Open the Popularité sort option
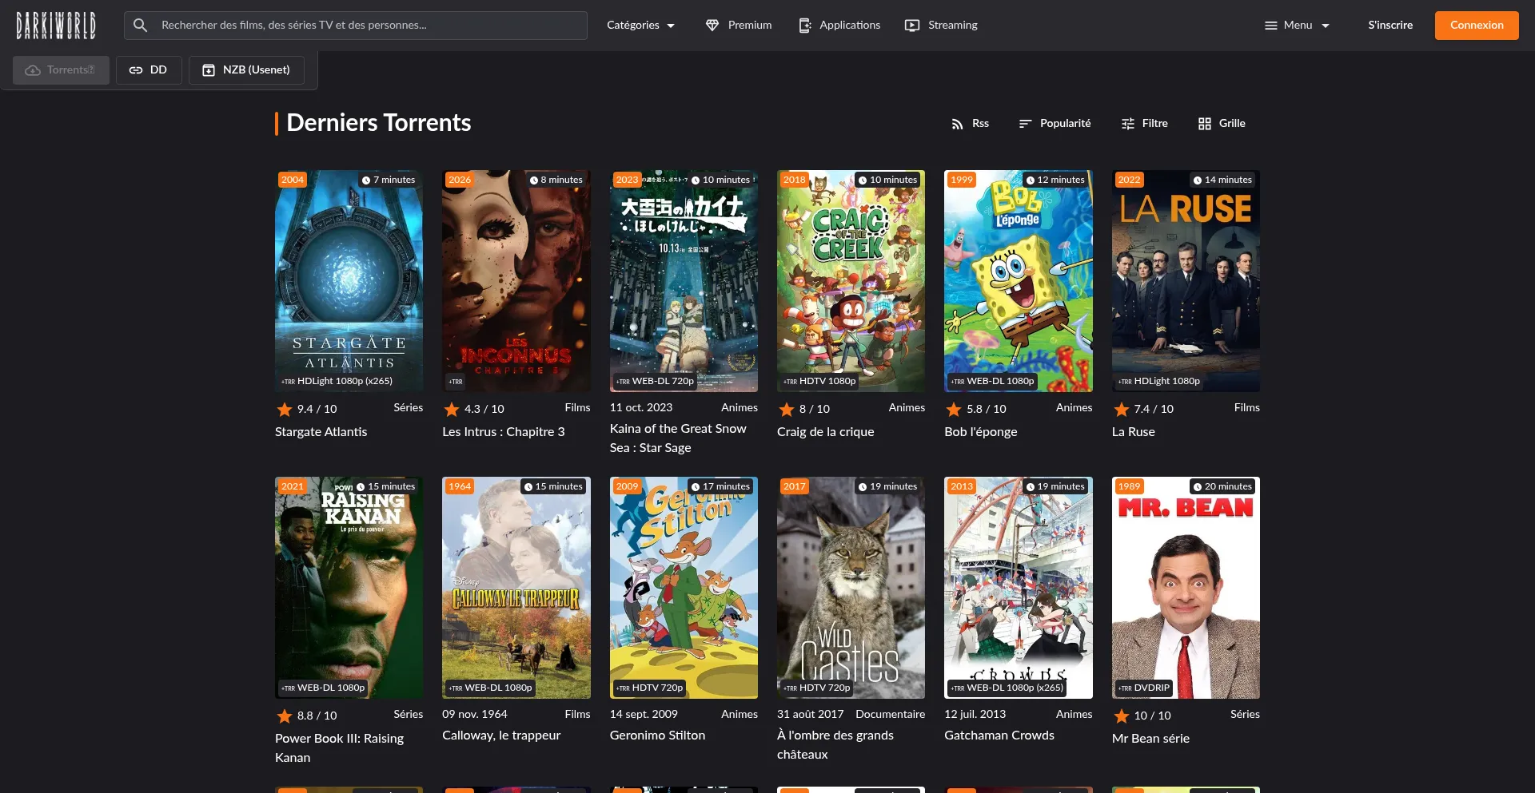The image size is (1535, 793). tap(1055, 124)
